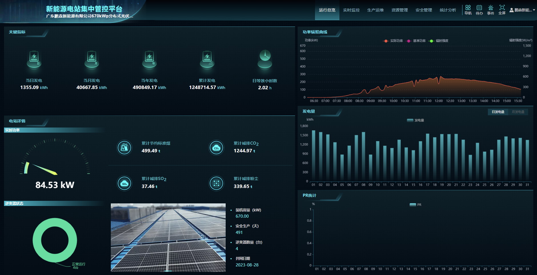The width and height of the screenshot is (537, 275).
Task: Click the 关键指标 panel header
Action: click(17, 32)
